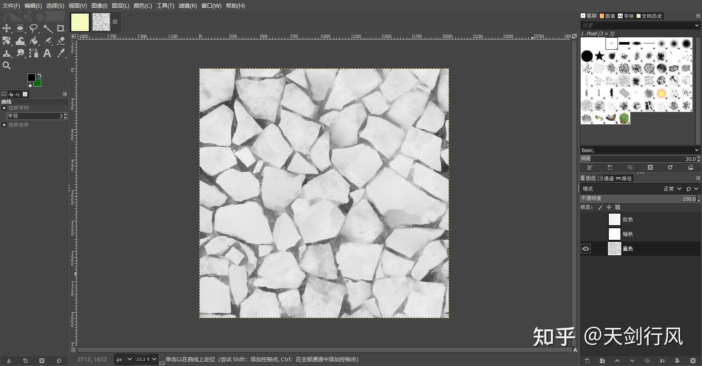This screenshot has height=366, width=702.
Task: Add a layer mask using the mask icon
Action: (x=677, y=361)
